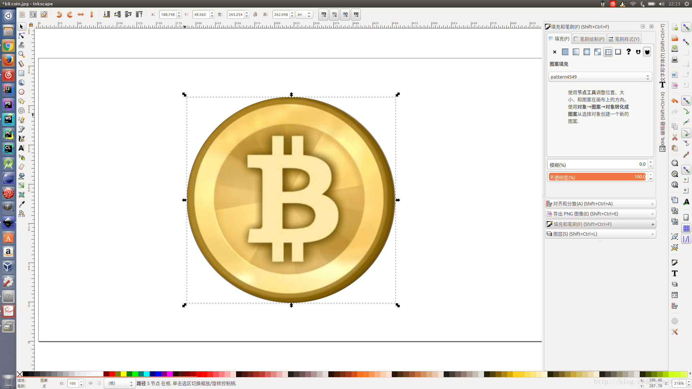Expand the 对齐和分散 panel
The height and width of the screenshot is (389, 692).
coord(600,204)
